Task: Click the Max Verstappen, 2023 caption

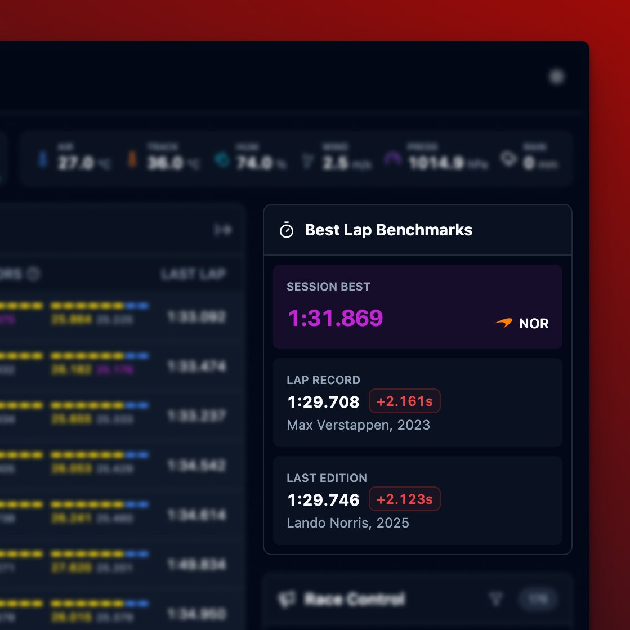Action: pos(359,425)
